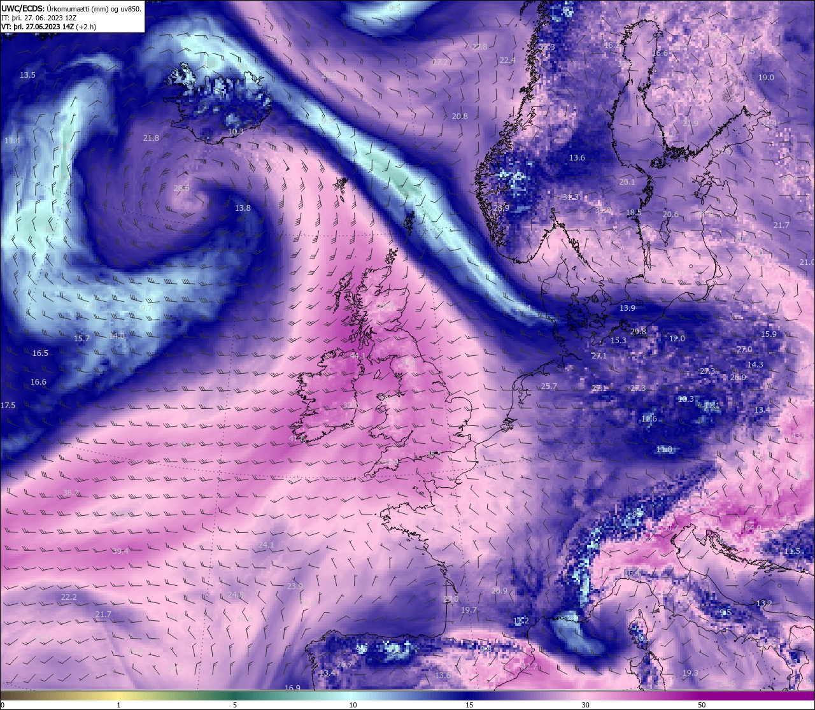Screen dimensions: 815x710
Task: Click the map value '11.0'
Action: click(664, 449)
